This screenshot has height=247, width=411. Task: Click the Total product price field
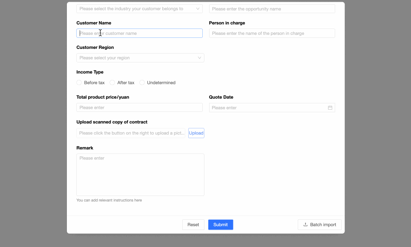pos(139,108)
